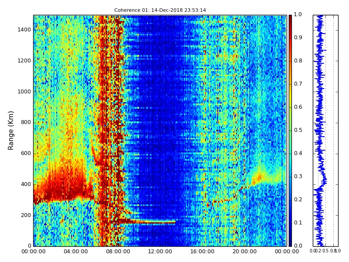Click the 16:00:00 time axis label
Image resolution: width=349 pixels, height=262 pixels.
click(x=202, y=252)
